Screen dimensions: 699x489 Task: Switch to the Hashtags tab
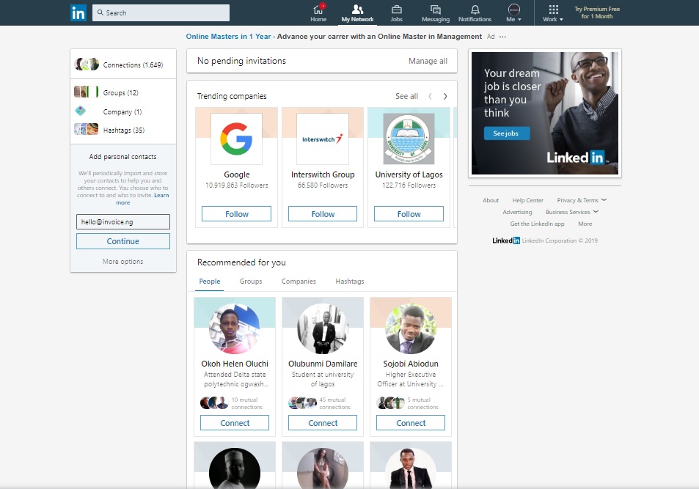[x=349, y=282]
